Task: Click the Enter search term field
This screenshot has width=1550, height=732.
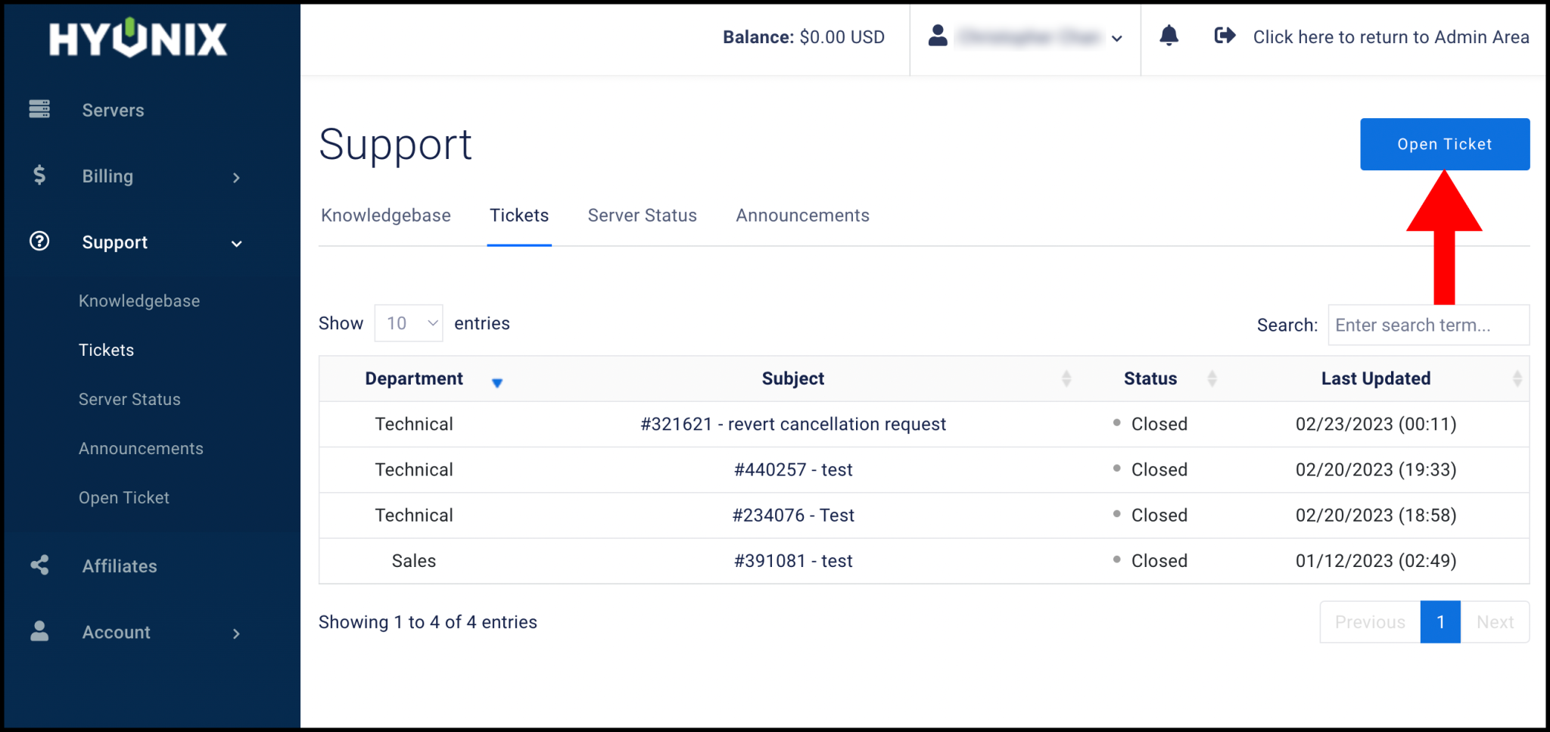Action: pyautogui.click(x=1427, y=325)
